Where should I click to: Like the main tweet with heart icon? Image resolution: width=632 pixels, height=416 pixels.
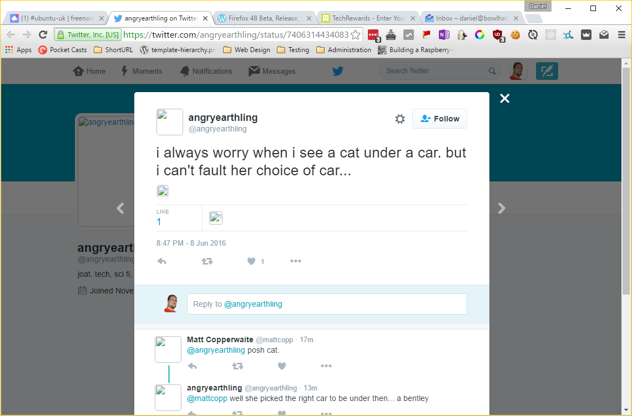tap(251, 261)
